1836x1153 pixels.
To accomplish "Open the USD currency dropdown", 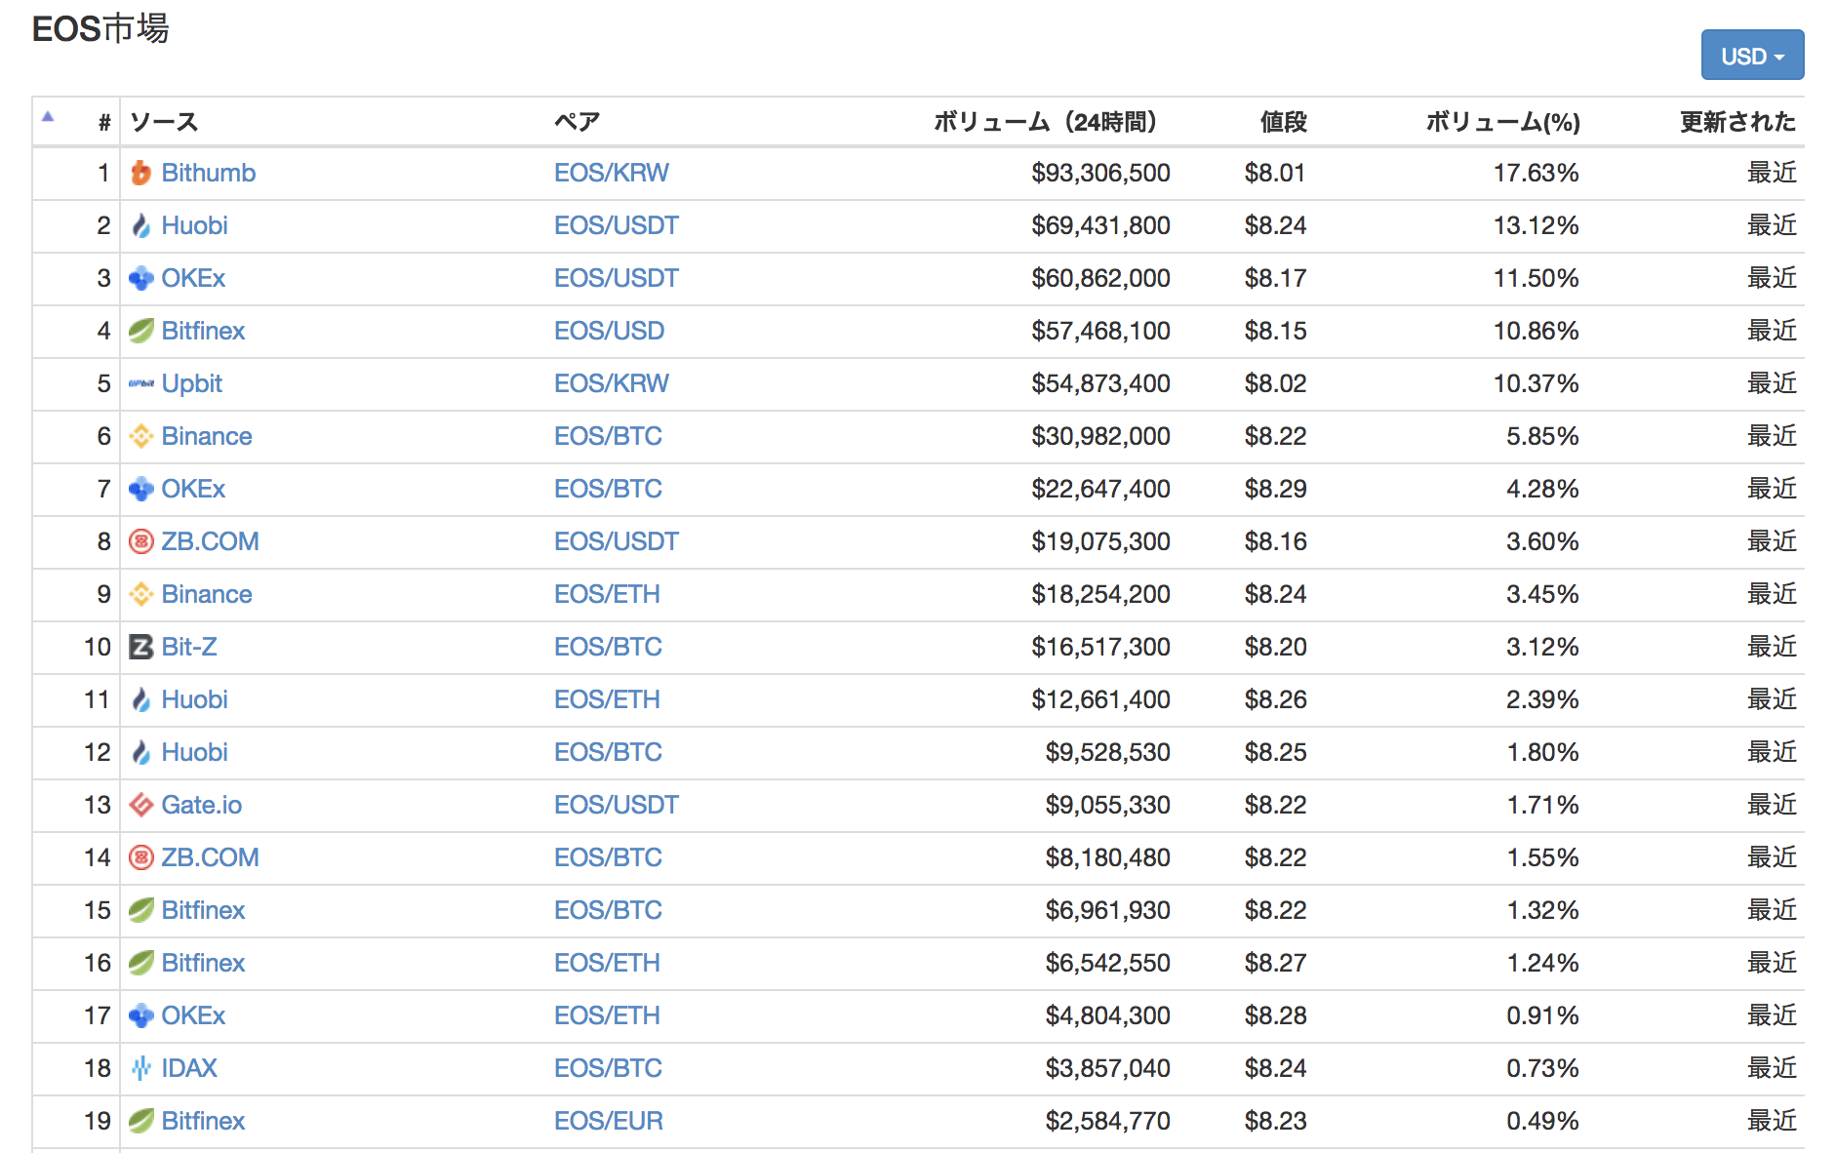I will click(x=1752, y=56).
